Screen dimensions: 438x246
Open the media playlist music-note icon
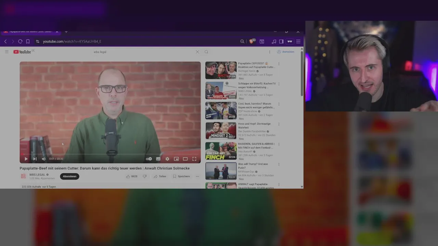[x=274, y=41]
